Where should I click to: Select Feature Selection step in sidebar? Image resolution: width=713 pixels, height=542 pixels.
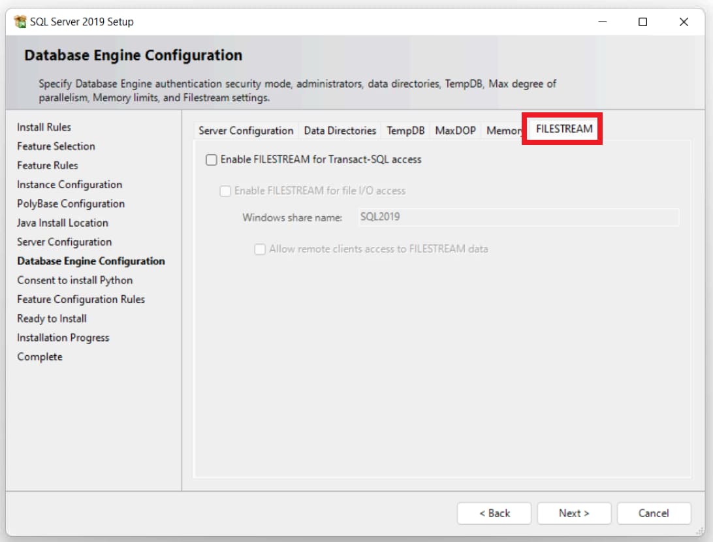click(x=56, y=146)
